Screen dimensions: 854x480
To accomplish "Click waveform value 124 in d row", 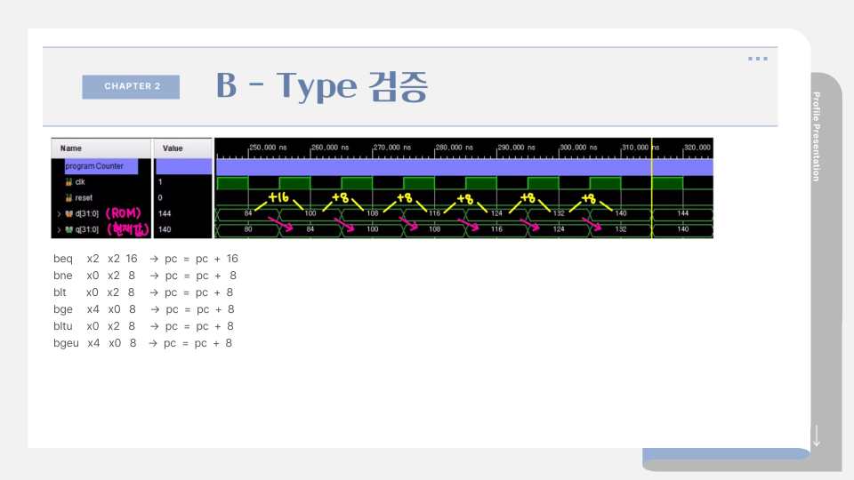I will tap(496, 213).
